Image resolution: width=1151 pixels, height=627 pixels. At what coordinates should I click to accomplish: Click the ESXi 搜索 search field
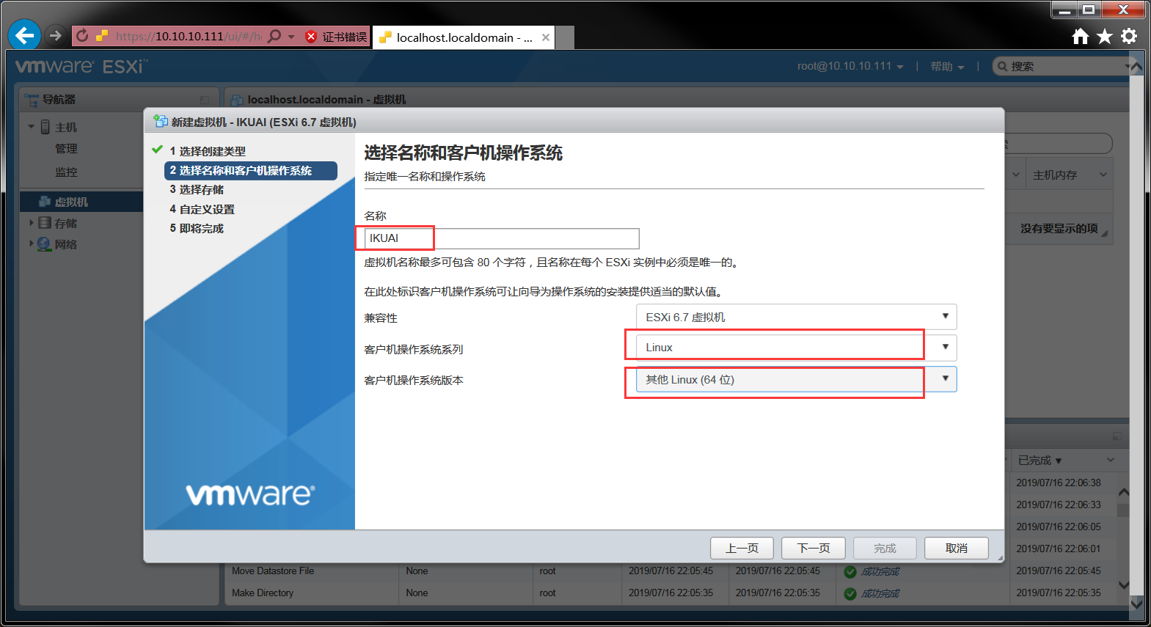pos(1064,66)
